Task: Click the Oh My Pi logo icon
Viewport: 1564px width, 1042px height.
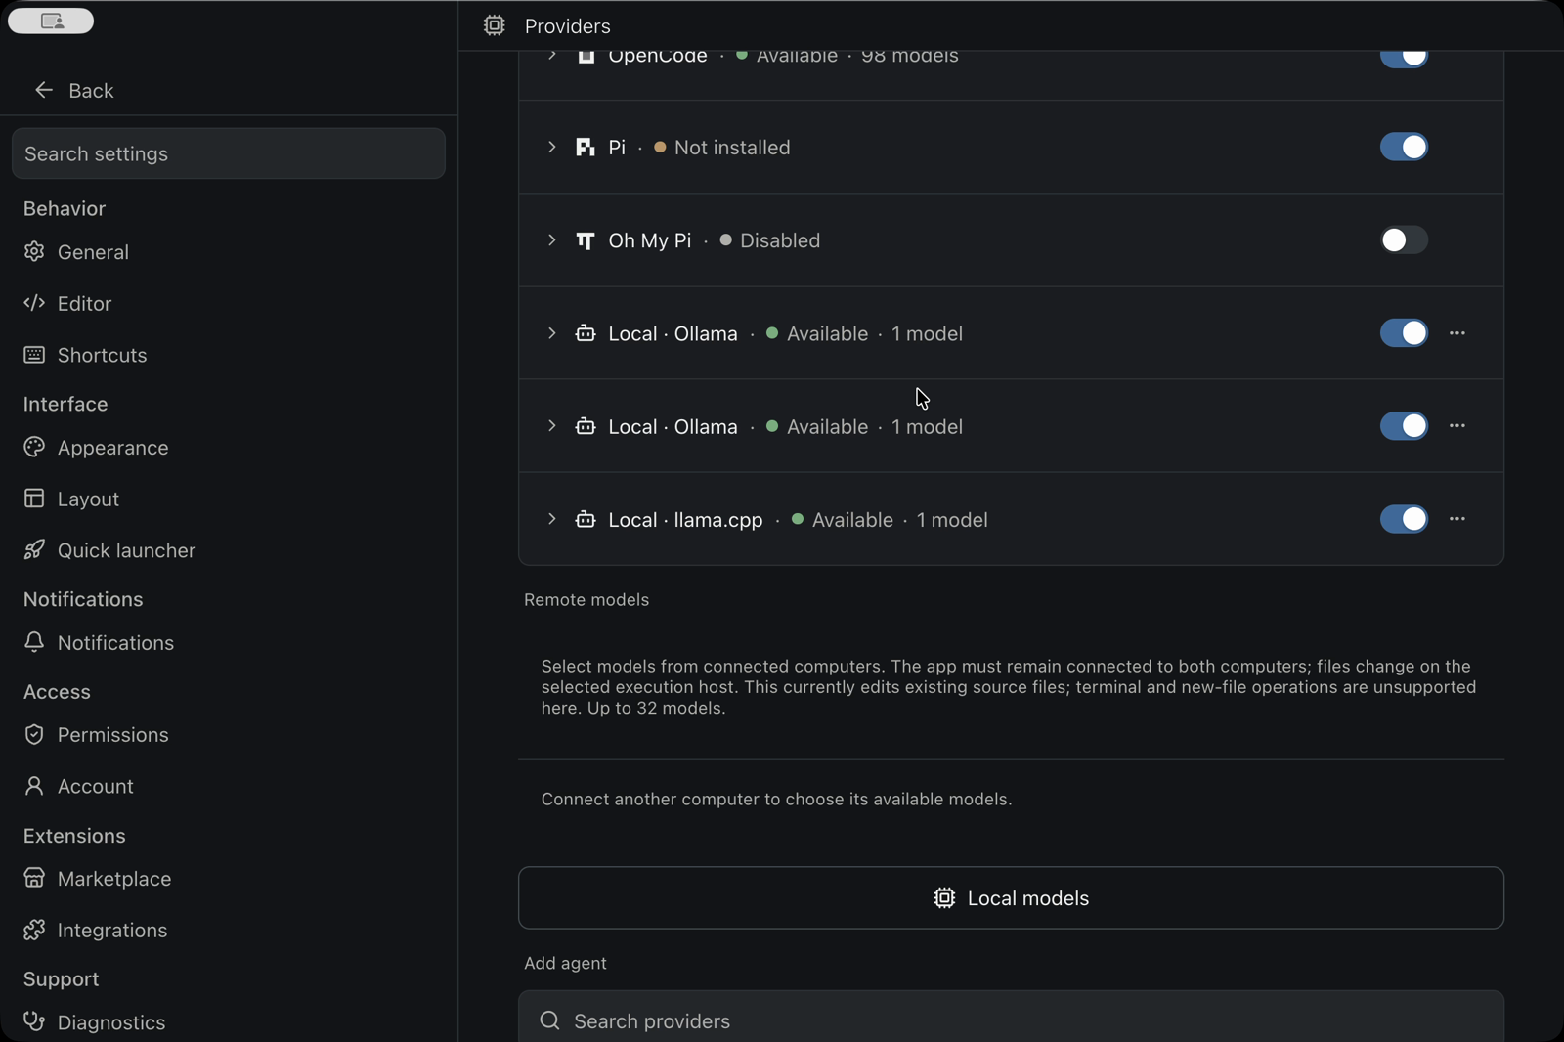Action: click(586, 240)
